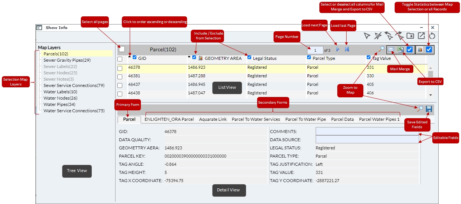
Task: Uncheck the Legal Status column checkbox
Action: click(x=249, y=58)
